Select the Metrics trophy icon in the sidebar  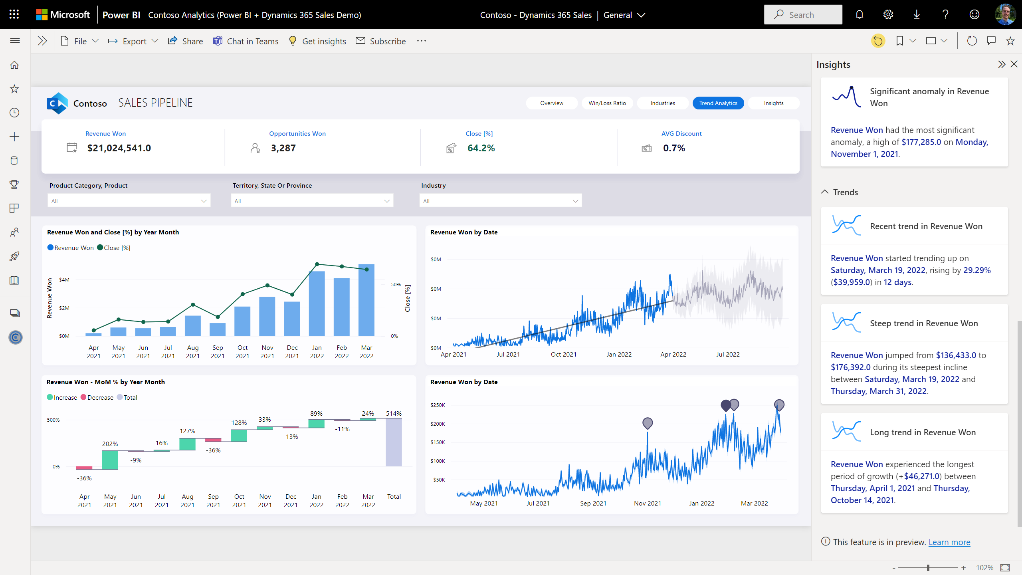click(14, 184)
